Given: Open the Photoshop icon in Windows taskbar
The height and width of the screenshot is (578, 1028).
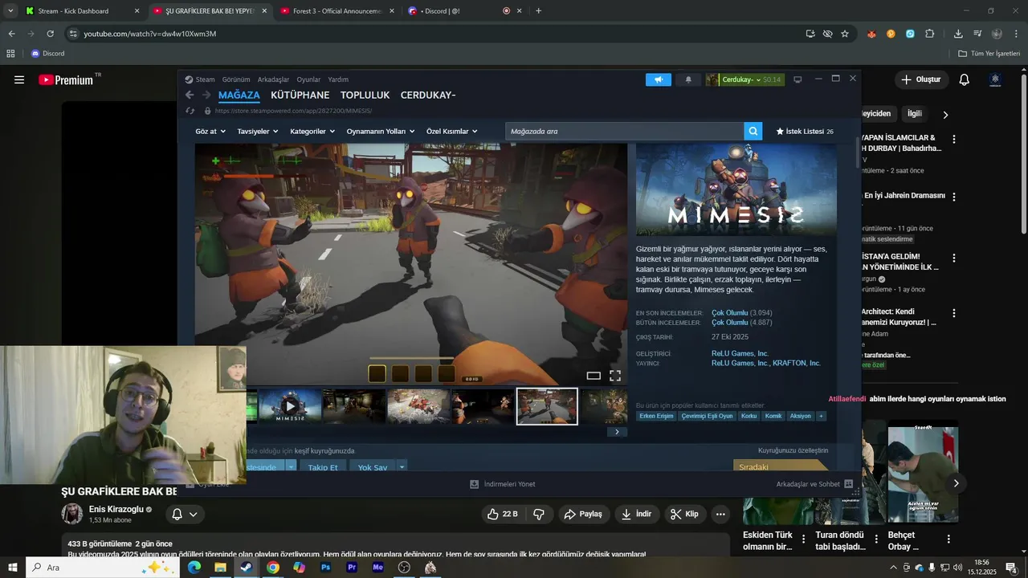Looking at the screenshot, I should (325, 568).
